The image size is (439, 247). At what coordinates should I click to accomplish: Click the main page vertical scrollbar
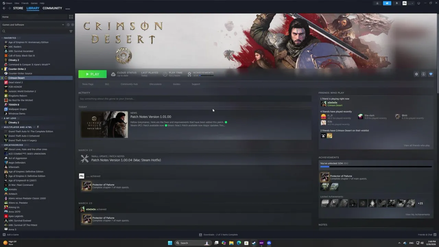pos(438,53)
